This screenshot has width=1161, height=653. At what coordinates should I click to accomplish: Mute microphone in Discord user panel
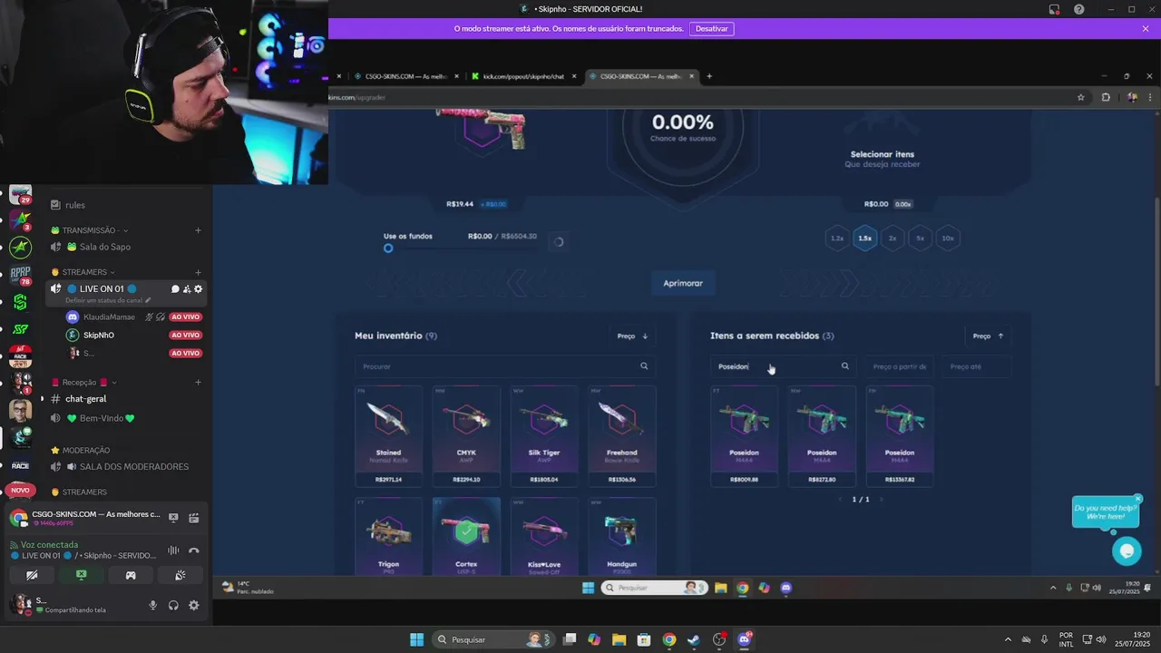152,605
